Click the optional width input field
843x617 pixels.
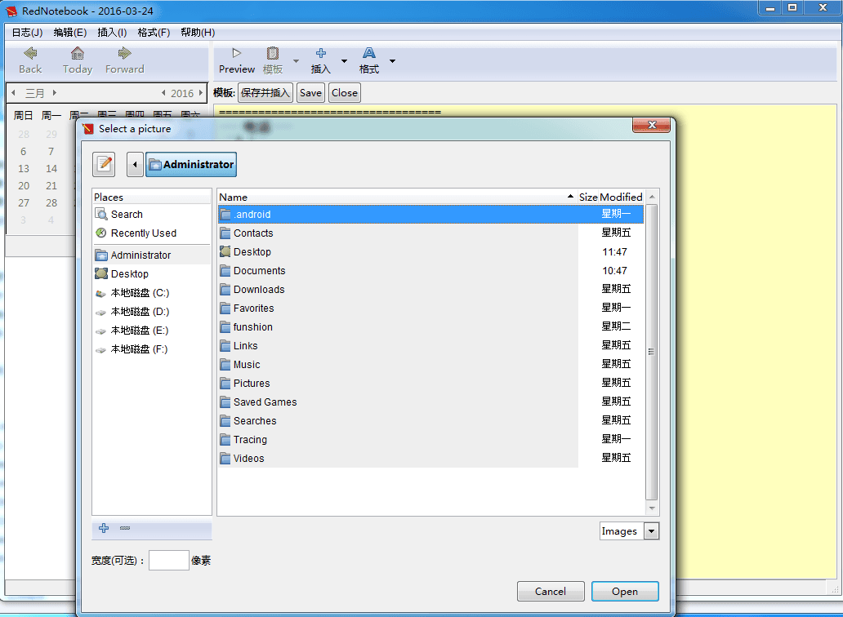169,560
